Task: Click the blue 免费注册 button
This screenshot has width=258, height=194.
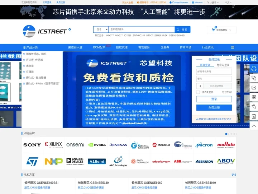Action: tap(214, 107)
